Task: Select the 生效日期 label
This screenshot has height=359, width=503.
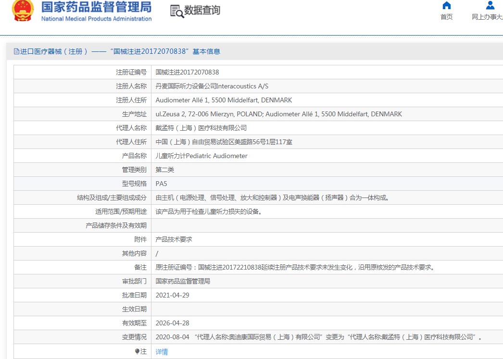Action: tap(135, 309)
